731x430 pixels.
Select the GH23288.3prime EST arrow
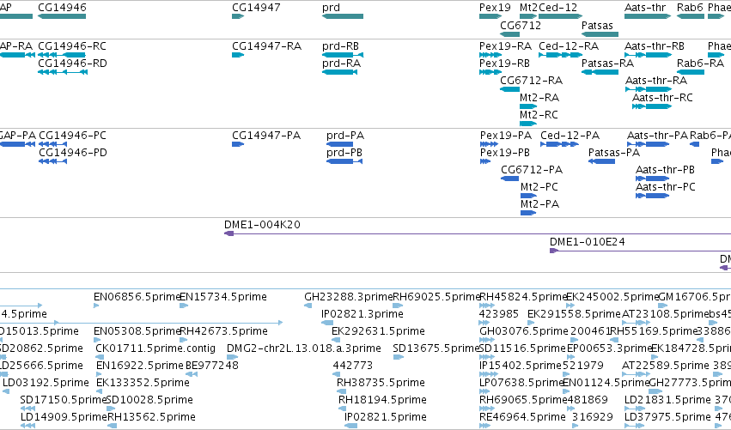pyautogui.click(x=308, y=306)
